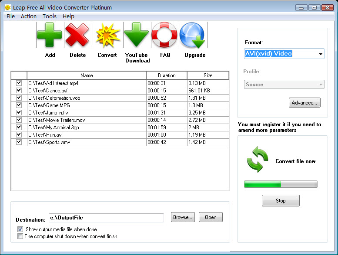Click the Destination path input field
Viewport: 338px width, 255px height.
[106, 218]
